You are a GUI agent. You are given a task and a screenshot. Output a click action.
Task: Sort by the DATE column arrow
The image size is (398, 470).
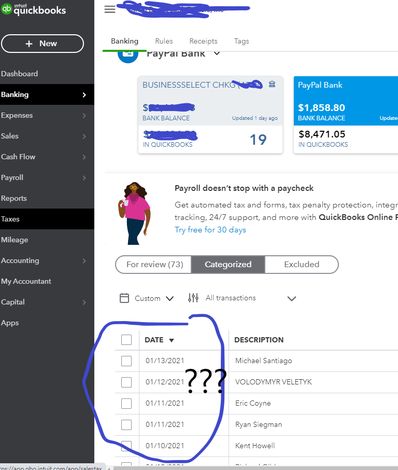172,340
